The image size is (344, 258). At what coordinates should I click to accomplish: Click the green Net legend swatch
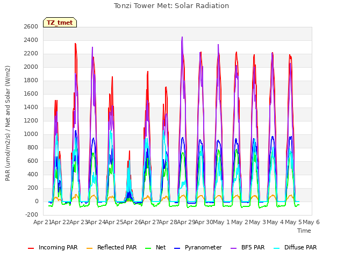point(148,248)
